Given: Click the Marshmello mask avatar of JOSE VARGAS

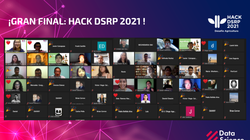Looking at the screenshot, I should (x=59, y=112).
